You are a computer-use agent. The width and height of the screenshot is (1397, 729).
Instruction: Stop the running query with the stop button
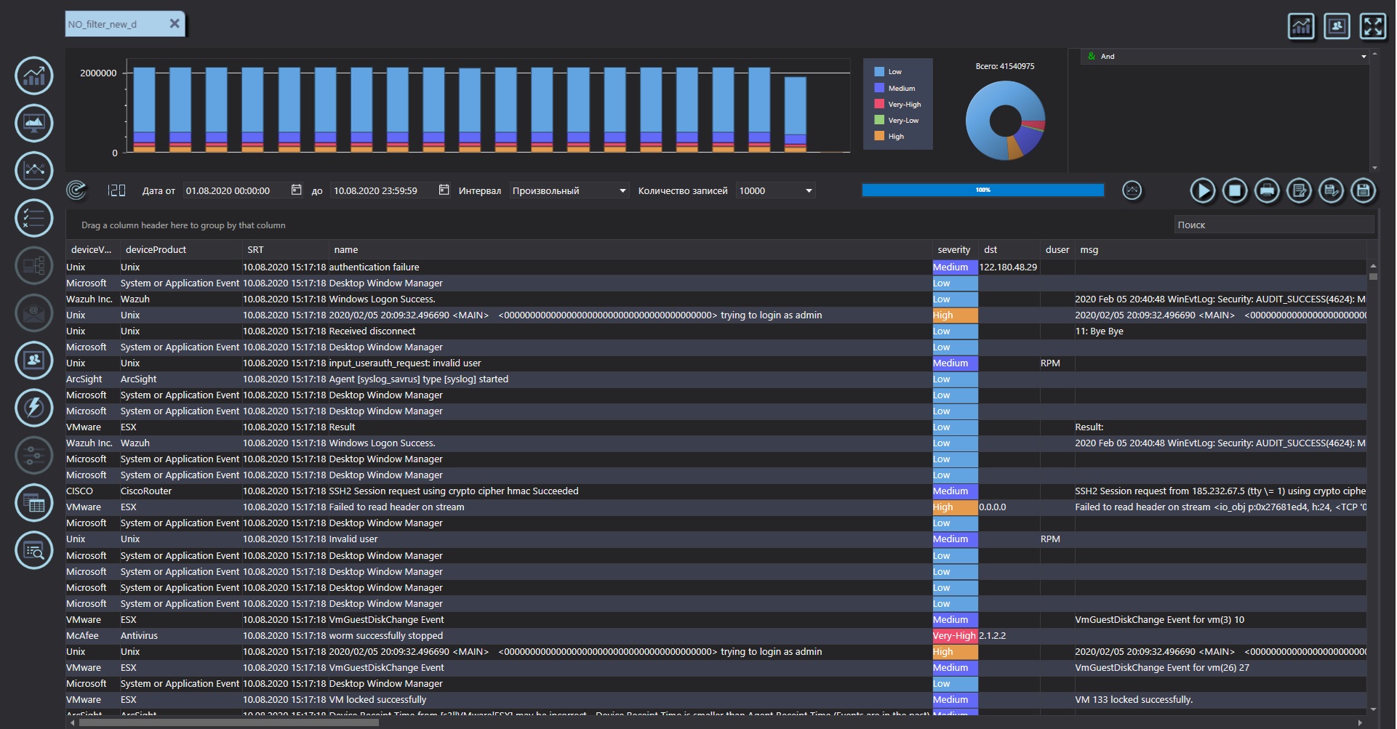pos(1234,191)
